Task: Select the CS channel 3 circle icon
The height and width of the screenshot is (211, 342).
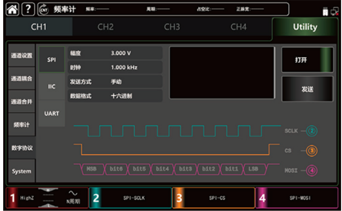Action: (312, 151)
